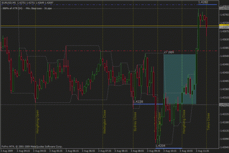Click the highlighted 1.42278 price axis tag
The image size is (229, 153).
tap(224, 105)
